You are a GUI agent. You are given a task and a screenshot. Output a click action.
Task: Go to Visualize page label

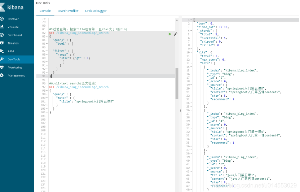click(13, 27)
